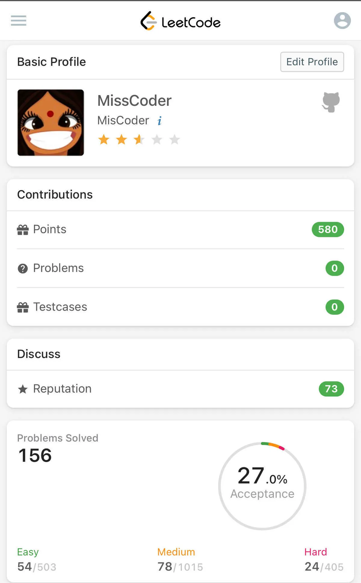Image resolution: width=361 pixels, height=583 pixels.
Task: Click the Problems contribution count badge
Action: point(334,268)
